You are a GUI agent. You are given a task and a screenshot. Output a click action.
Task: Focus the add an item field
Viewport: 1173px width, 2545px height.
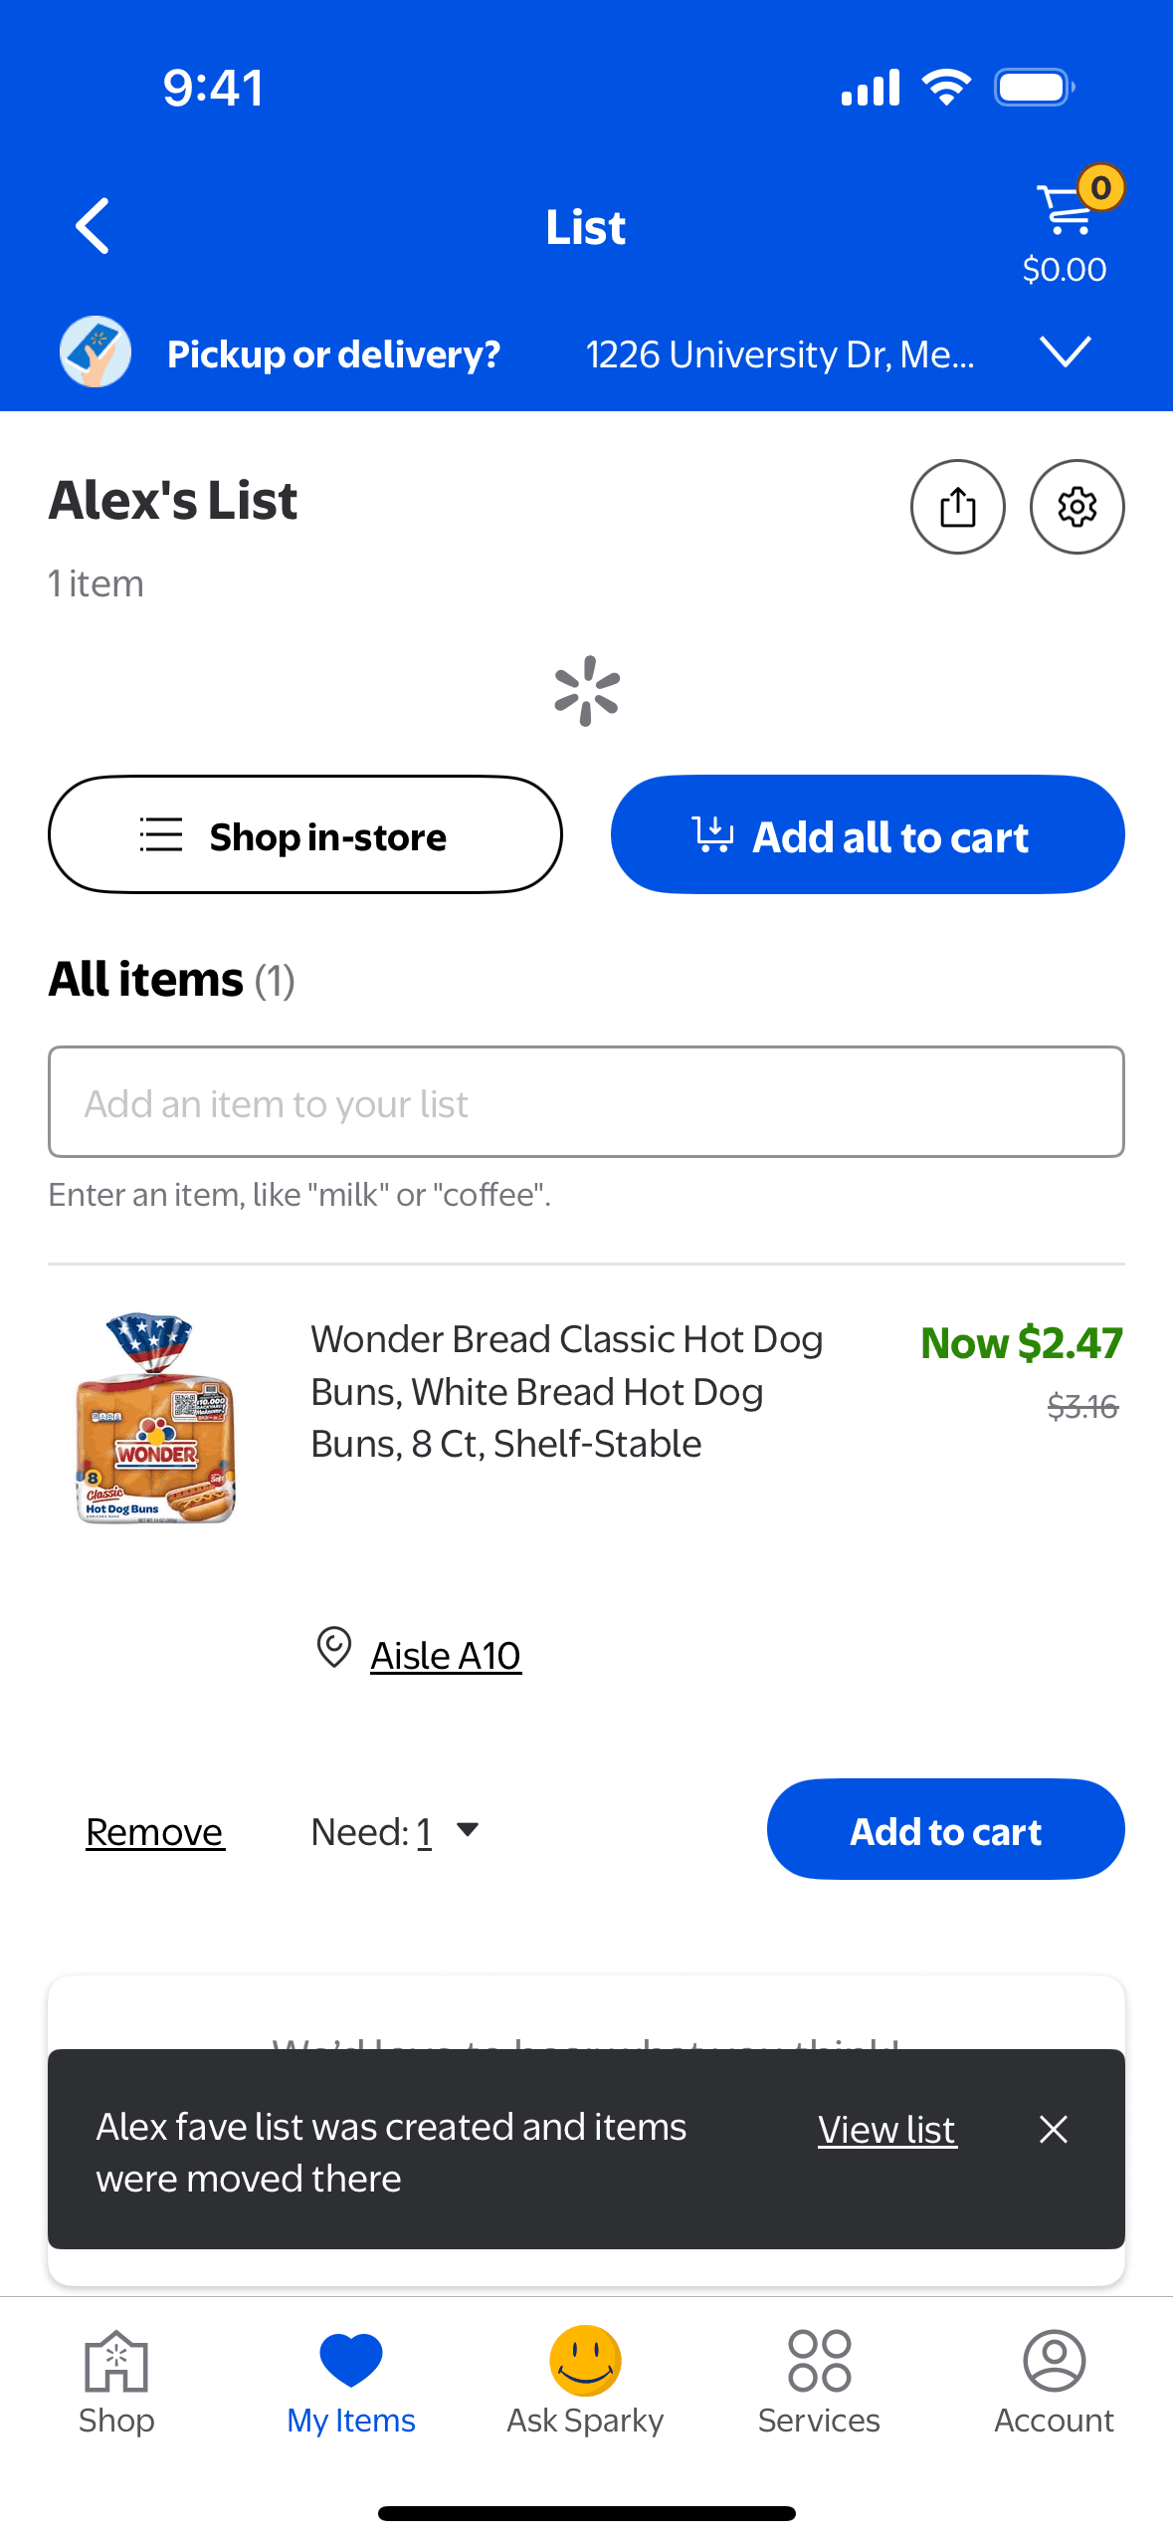[x=586, y=1102]
